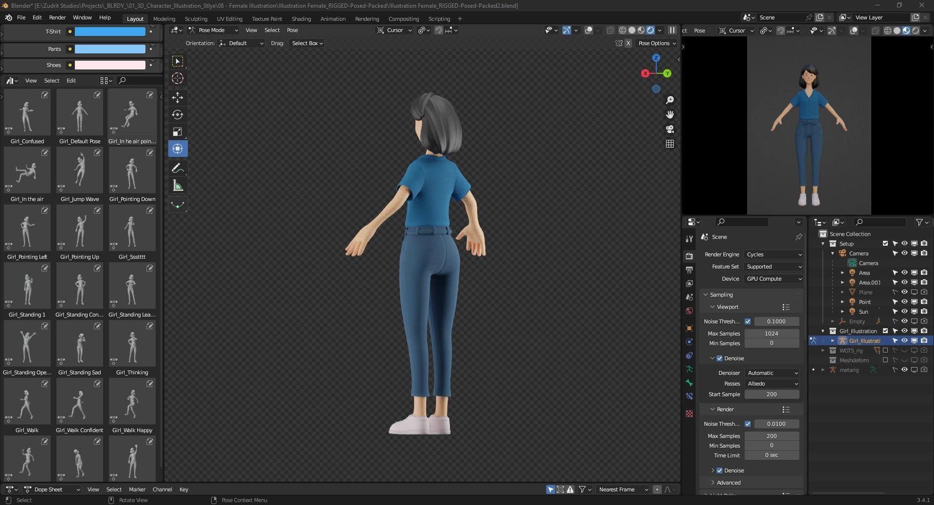Click the Z axis on the navigation gizmo
Viewport: 934px width, 505px height.
[x=656, y=58]
